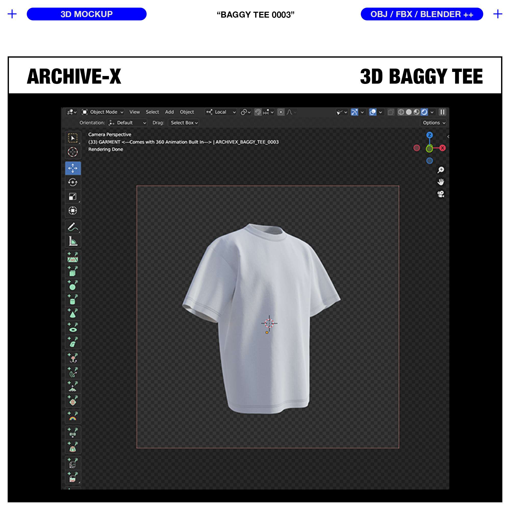
Task: Click the Options button top right
Action: click(x=434, y=122)
